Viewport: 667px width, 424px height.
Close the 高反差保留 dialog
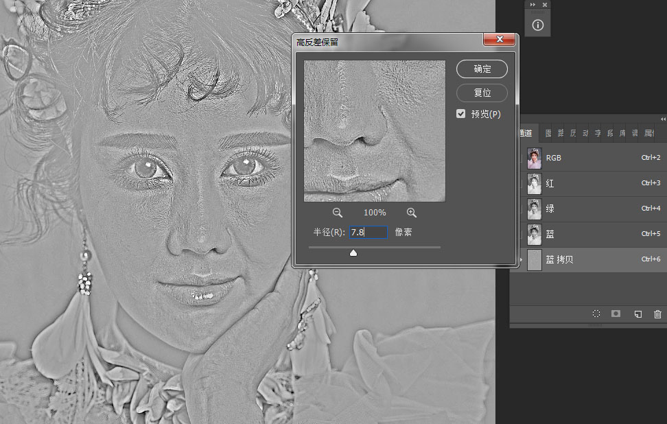(500, 39)
